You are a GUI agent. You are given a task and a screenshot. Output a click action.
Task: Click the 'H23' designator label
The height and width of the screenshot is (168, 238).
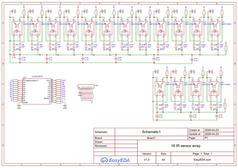coord(96,85)
